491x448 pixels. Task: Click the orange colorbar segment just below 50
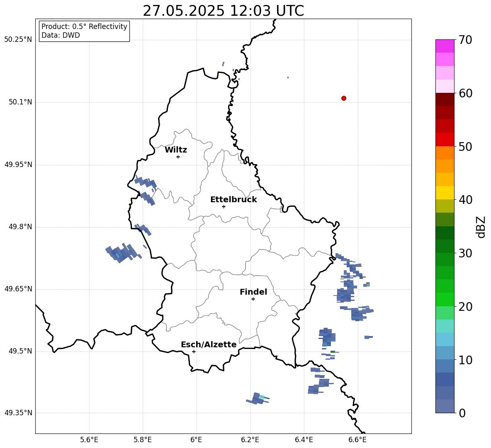click(x=445, y=153)
